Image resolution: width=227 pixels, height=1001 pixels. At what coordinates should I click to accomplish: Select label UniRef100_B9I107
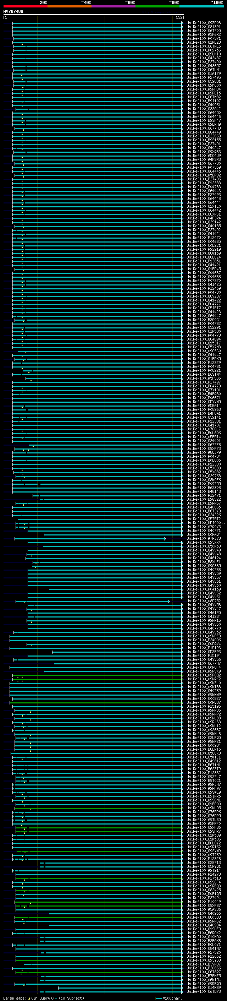pos(204,101)
